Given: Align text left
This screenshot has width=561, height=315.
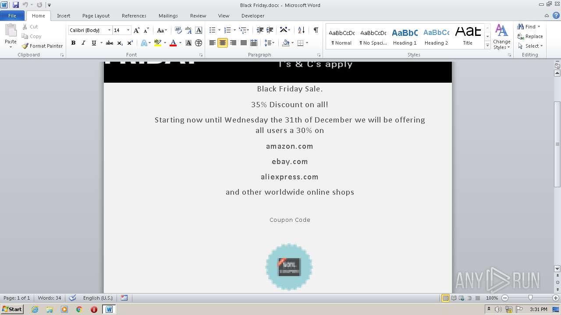Looking at the screenshot, I should (213, 43).
